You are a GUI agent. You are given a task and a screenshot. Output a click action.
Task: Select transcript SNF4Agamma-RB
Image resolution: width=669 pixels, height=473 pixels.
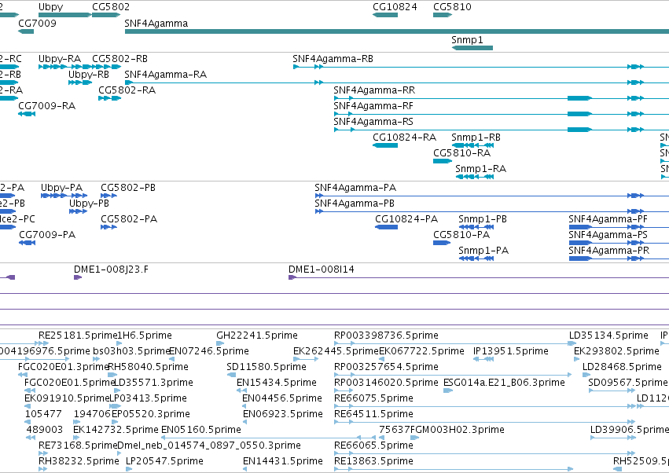tap(481, 67)
